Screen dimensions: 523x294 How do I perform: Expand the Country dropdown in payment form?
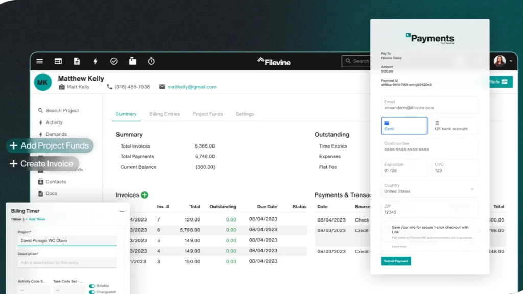[429, 188]
